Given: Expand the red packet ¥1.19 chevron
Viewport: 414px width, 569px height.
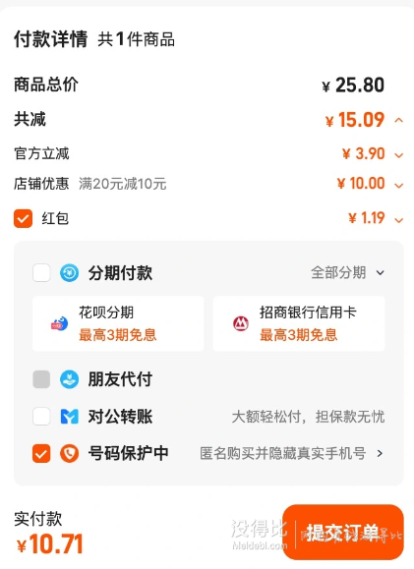Looking at the screenshot, I should [398, 220].
